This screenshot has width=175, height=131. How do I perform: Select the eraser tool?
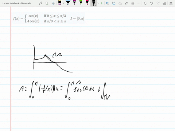(x=60, y=3)
